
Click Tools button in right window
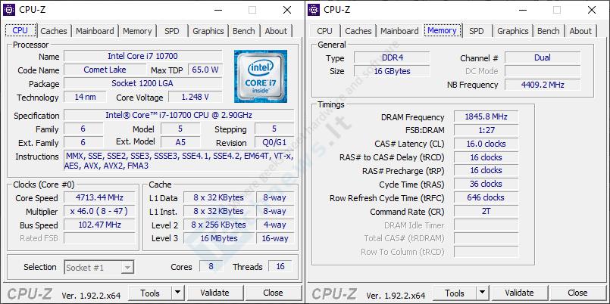(455, 293)
